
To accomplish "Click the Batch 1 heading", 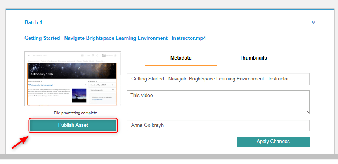I will click(33, 23).
